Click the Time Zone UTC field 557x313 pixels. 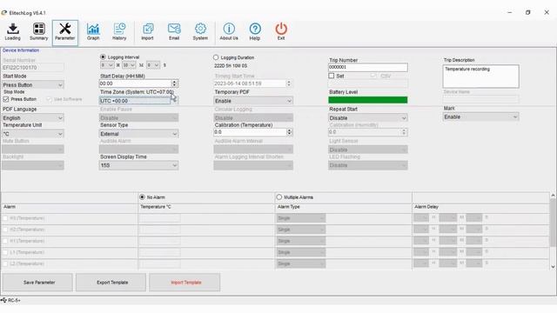point(135,101)
